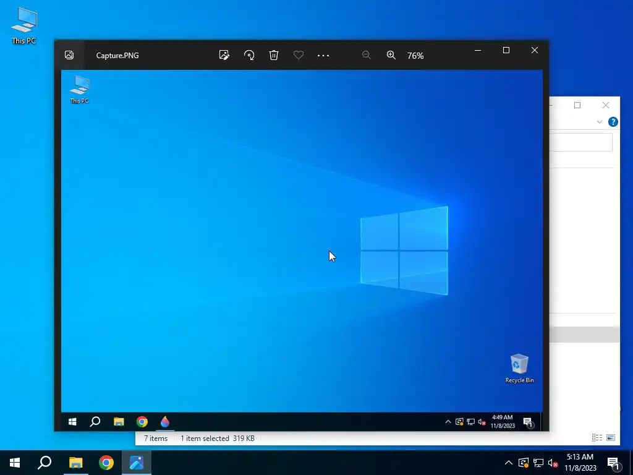Open the See more three-dots menu
Viewport: 633px width, 475px height.
tap(323, 55)
